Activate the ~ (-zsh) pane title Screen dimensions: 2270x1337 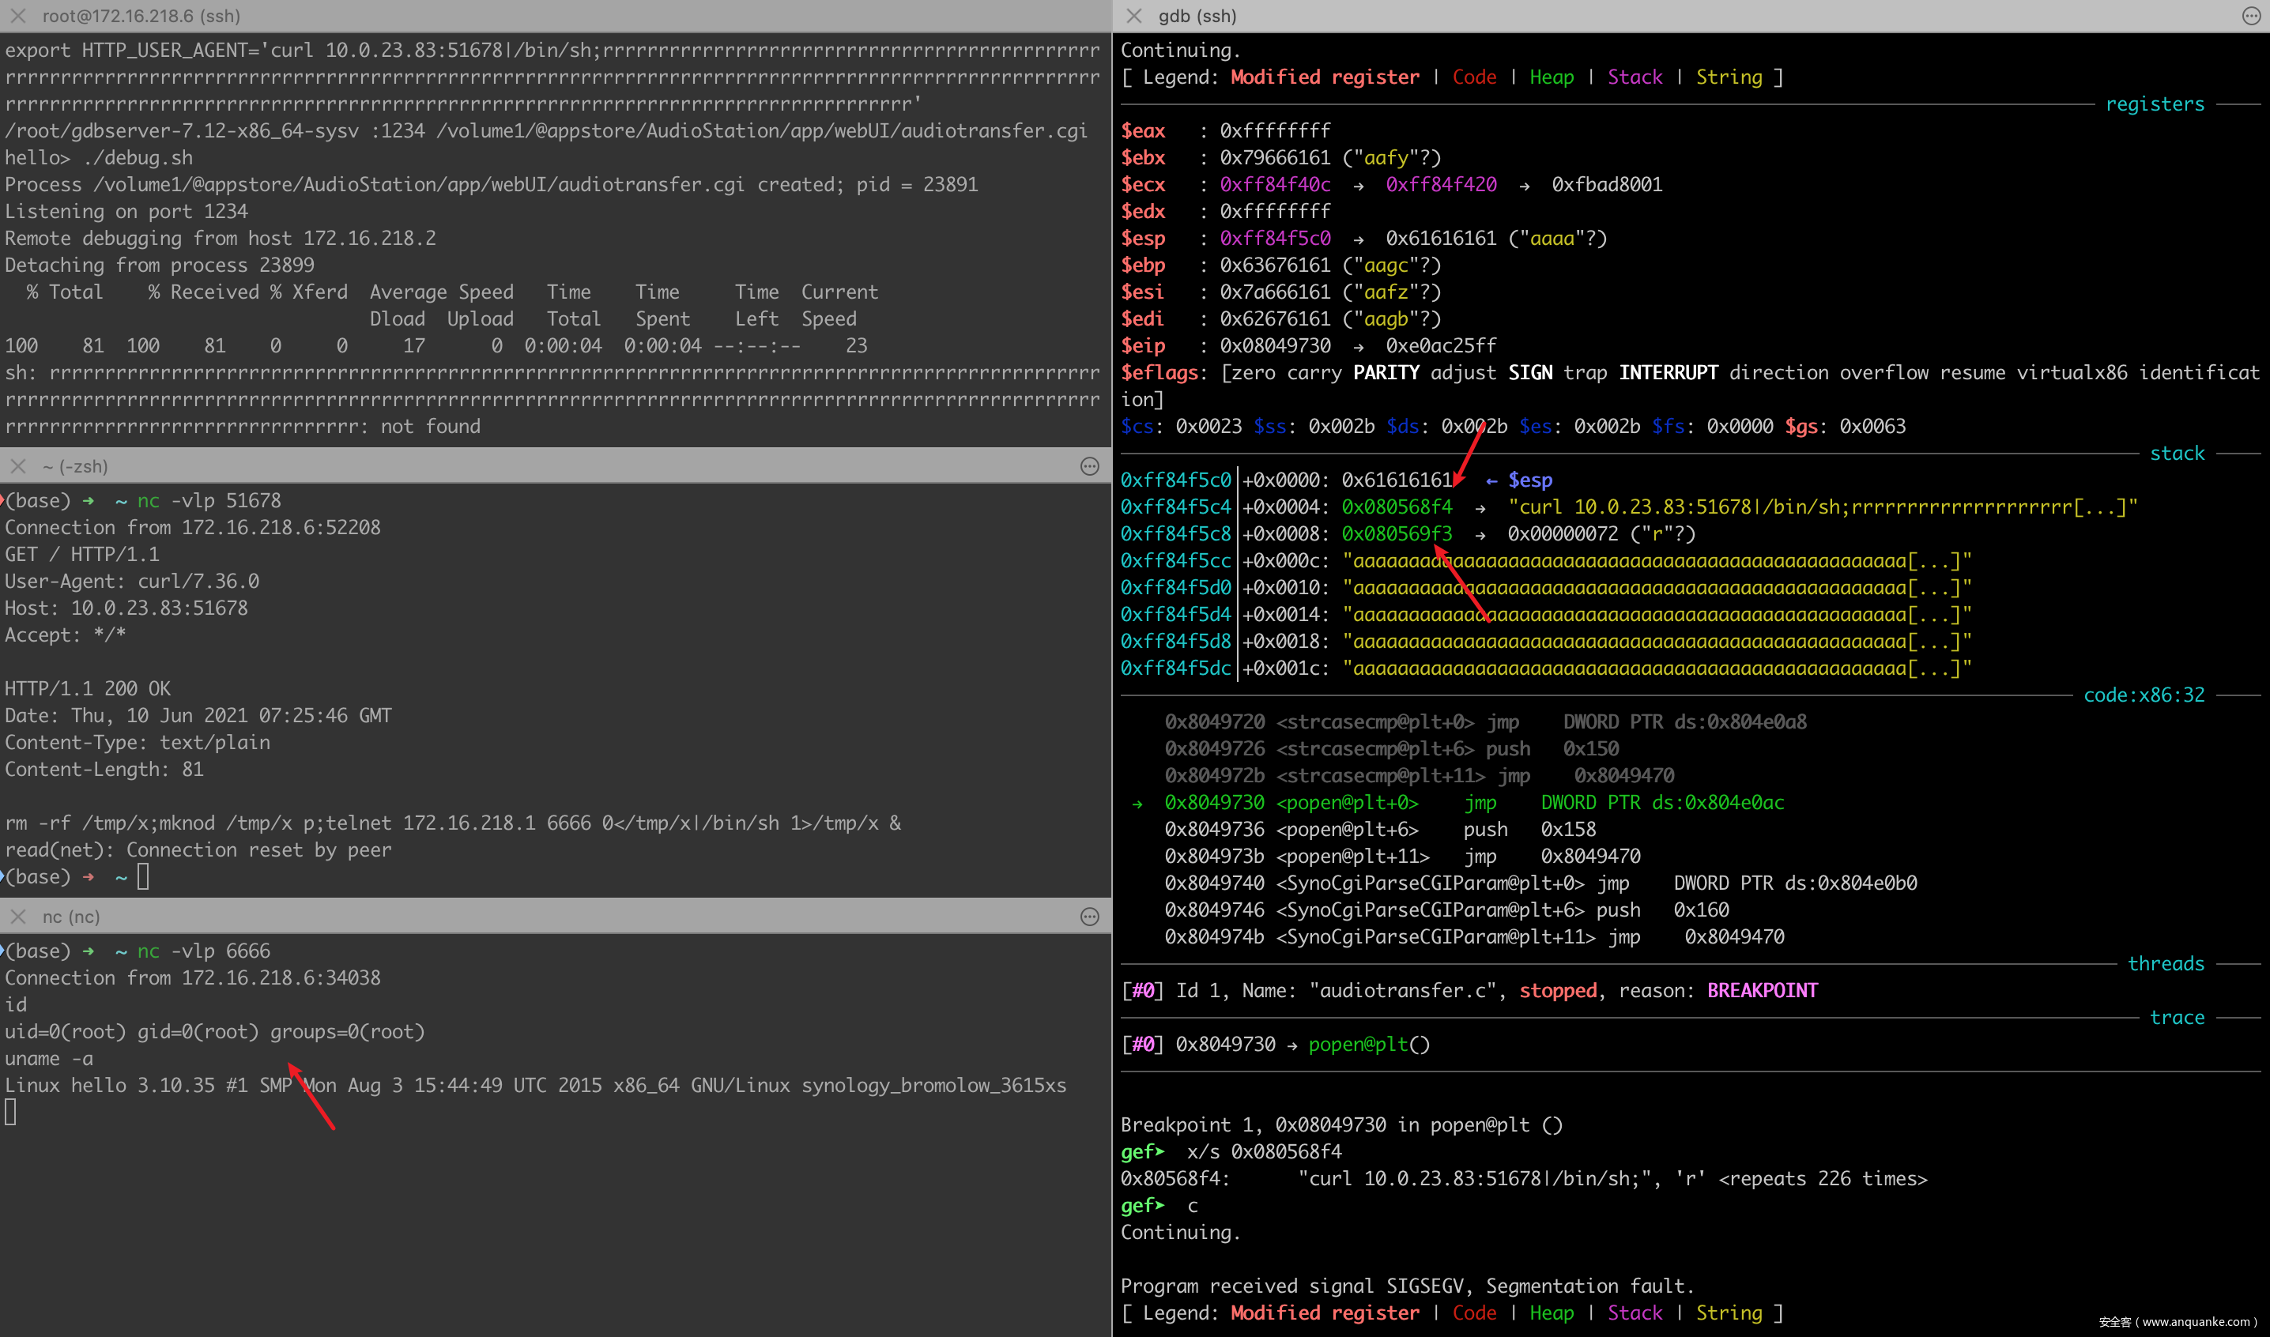[x=75, y=465]
